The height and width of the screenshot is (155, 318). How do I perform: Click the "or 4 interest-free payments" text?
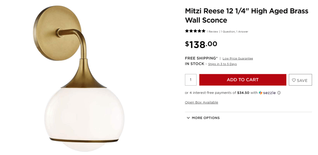[x=210, y=93]
